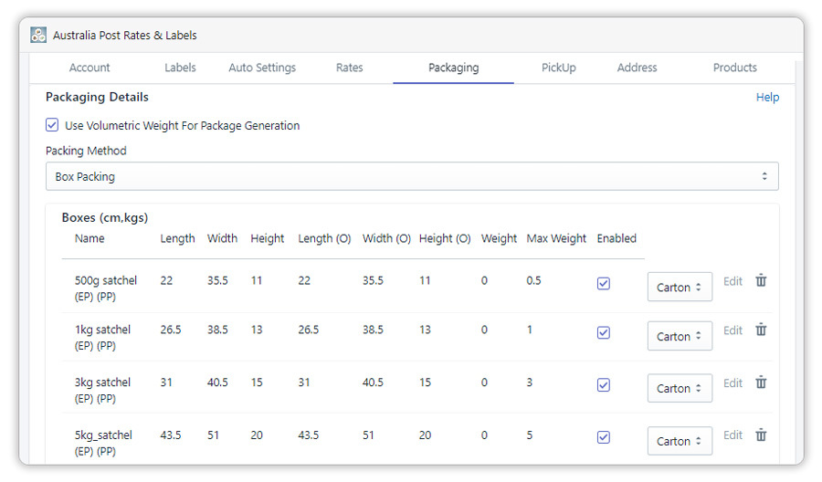
Task: Click the Enabled column header
Action: coord(616,238)
